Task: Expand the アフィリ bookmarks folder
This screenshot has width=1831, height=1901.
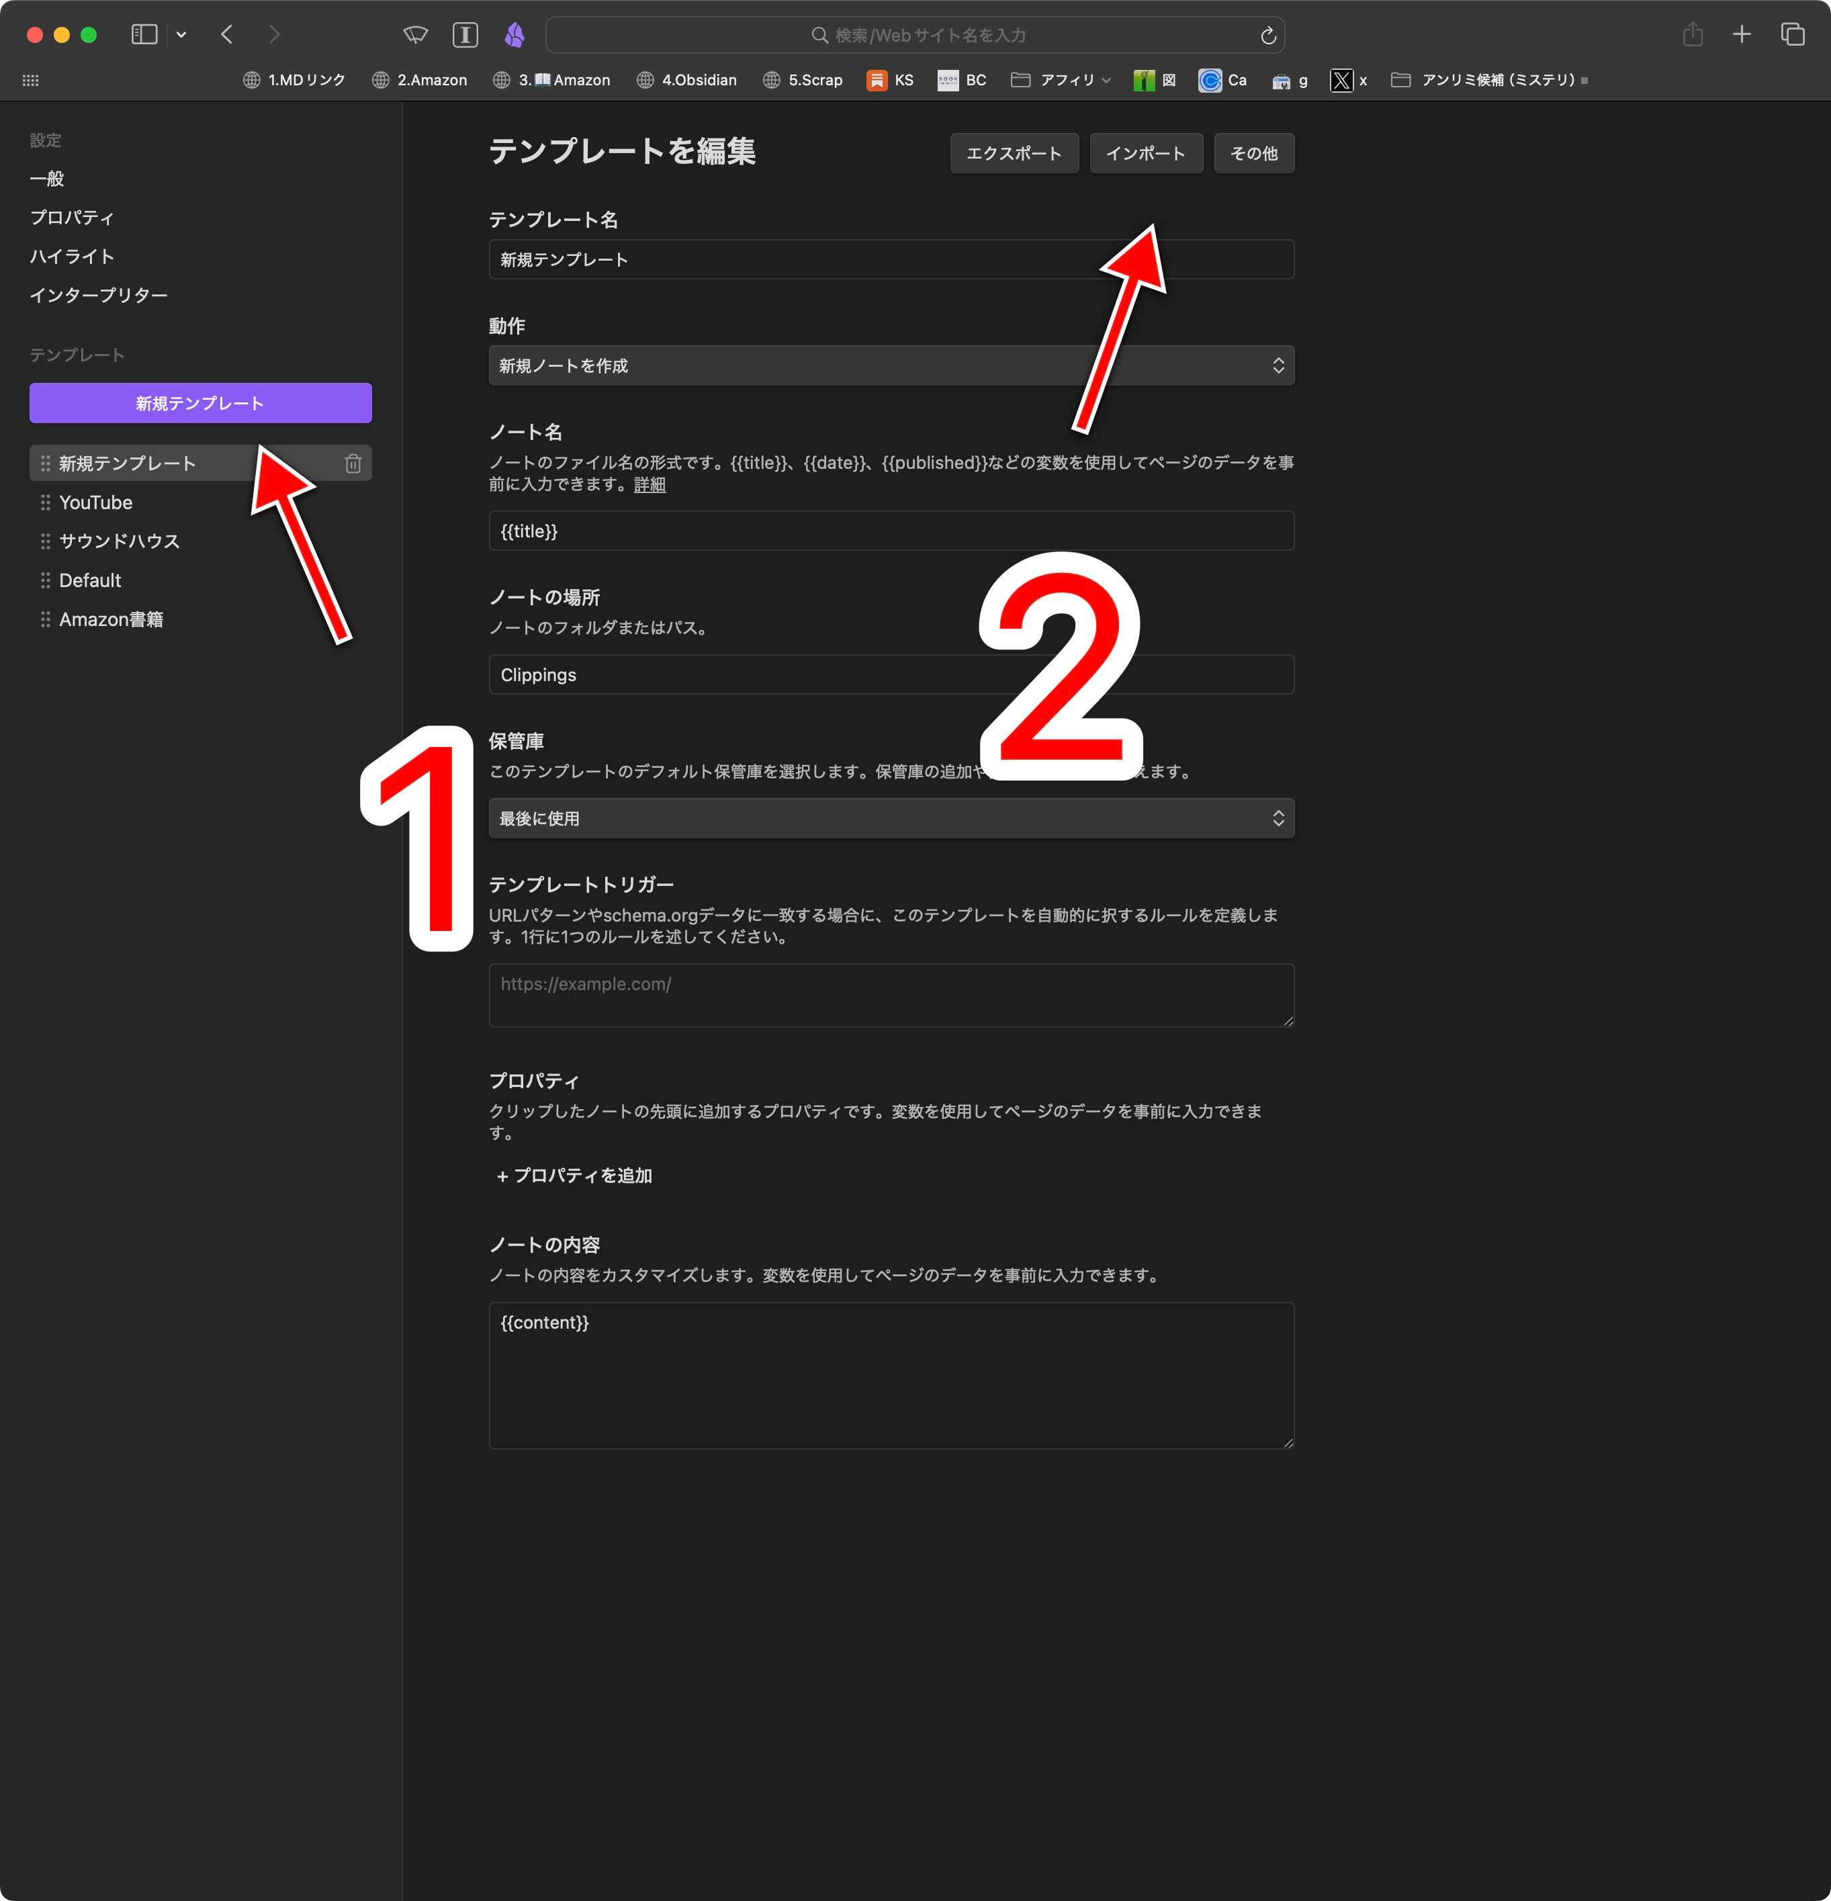Action: pos(1061,81)
